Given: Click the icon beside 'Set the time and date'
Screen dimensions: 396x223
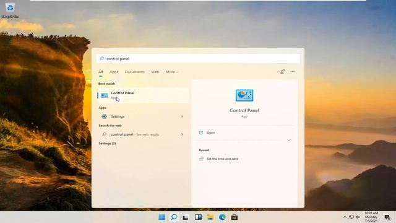Looking at the screenshot, I should (201, 159).
